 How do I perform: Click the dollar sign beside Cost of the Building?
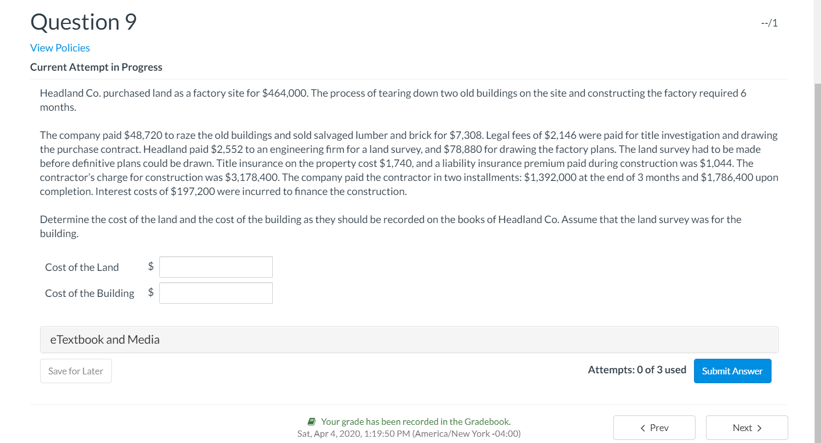[x=150, y=292]
